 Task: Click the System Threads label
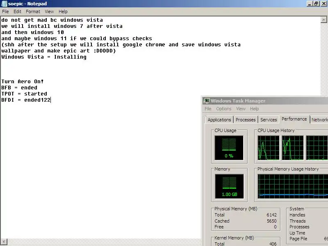click(x=298, y=221)
